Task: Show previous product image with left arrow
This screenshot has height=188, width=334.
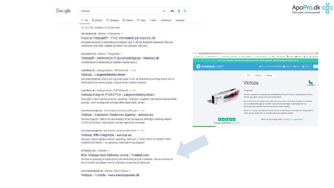Action: click(x=204, y=94)
